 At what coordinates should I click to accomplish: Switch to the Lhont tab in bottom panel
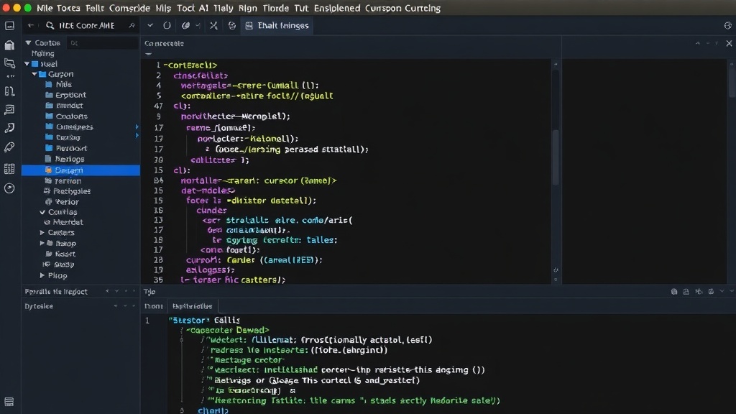click(154, 306)
